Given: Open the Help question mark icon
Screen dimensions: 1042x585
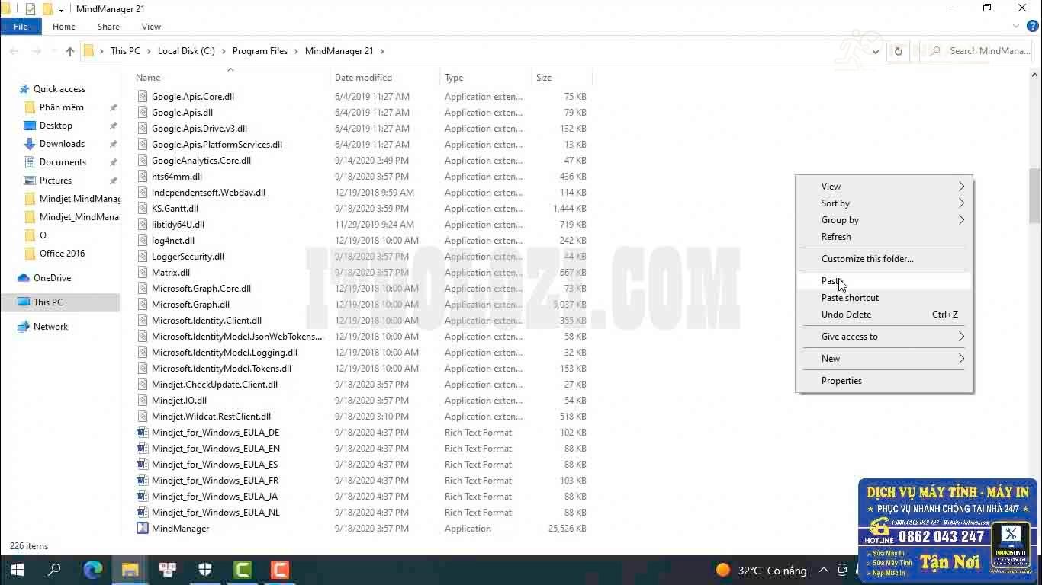Looking at the screenshot, I should tap(1033, 27).
